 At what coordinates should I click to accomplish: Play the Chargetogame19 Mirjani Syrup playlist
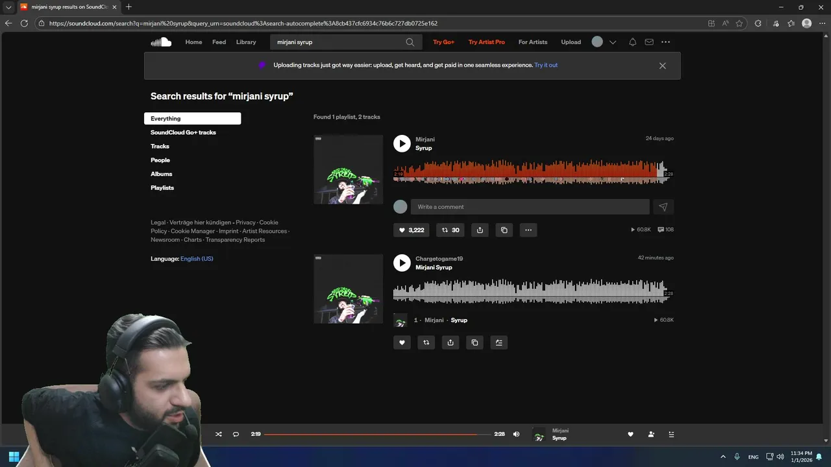(x=402, y=263)
